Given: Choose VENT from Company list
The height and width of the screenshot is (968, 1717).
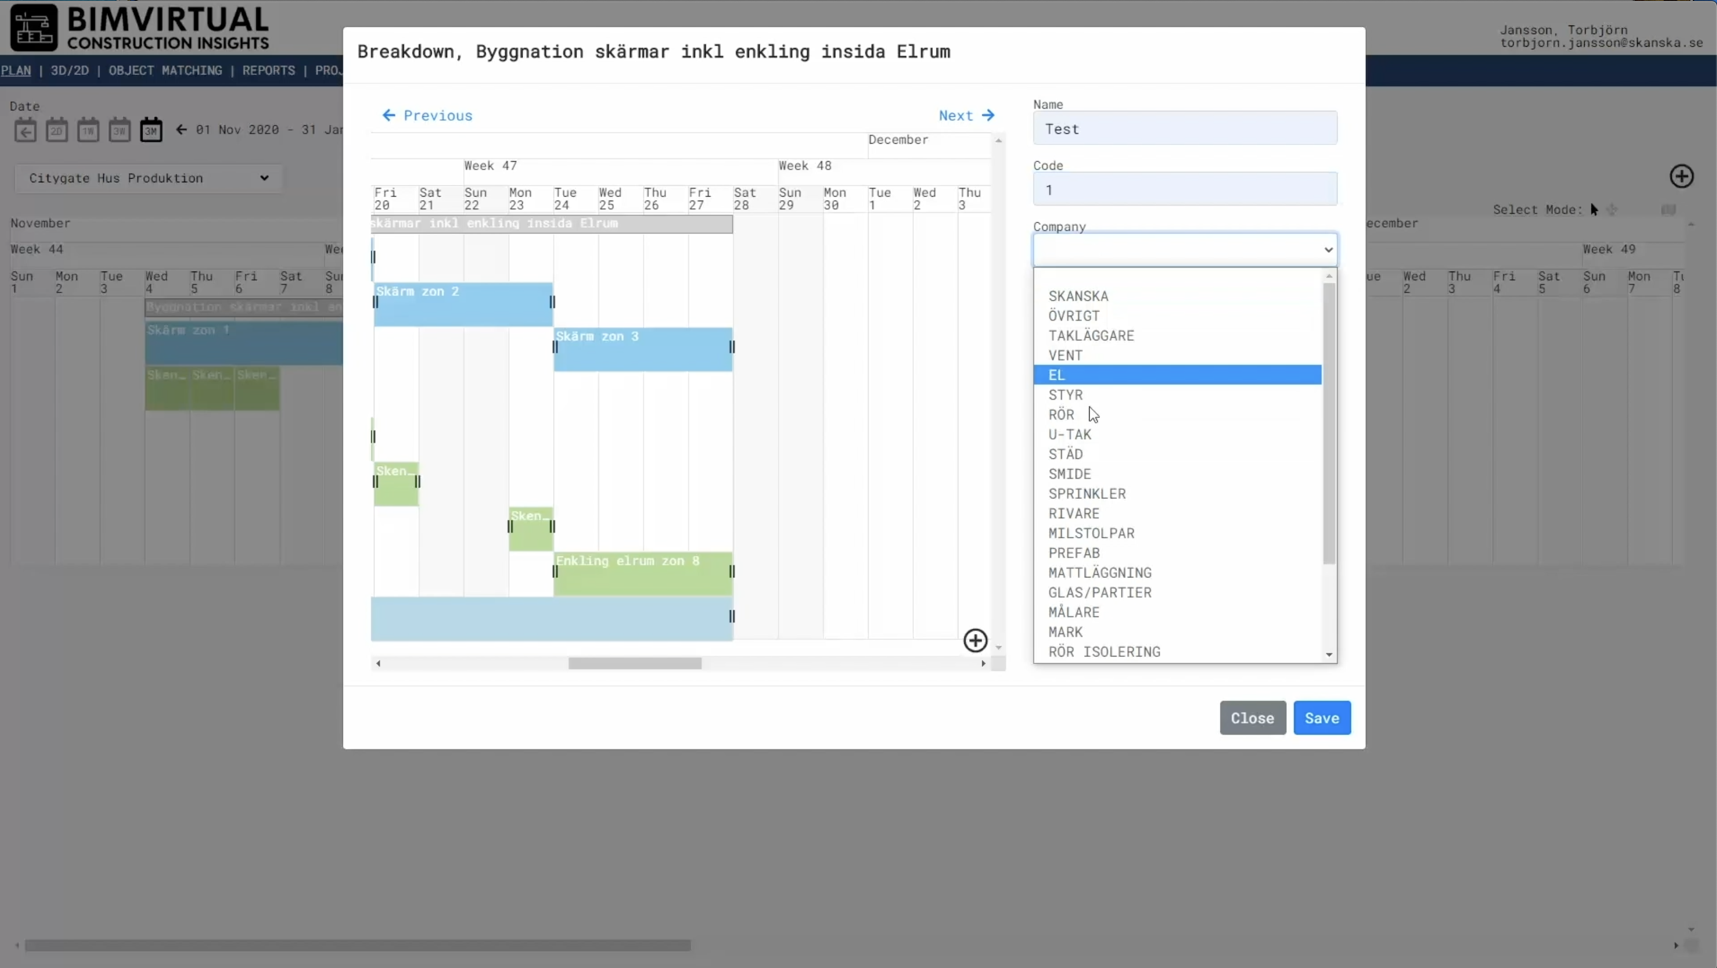Looking at the screenshot, I should (x=1177, y=355).
